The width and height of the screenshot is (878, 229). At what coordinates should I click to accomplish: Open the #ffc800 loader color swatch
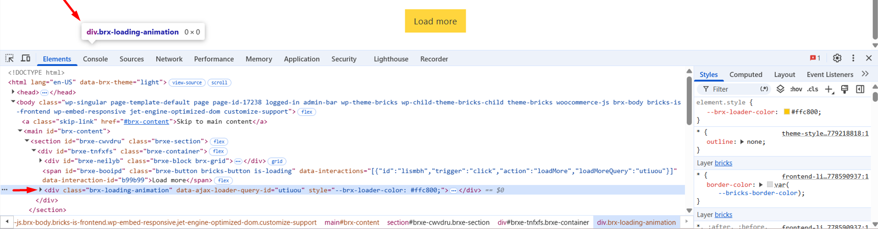click(787, 111)
